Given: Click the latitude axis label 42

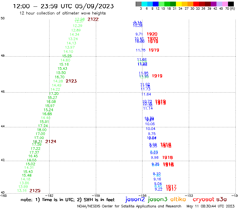Looking at the screenshot, I should (3, 160).
